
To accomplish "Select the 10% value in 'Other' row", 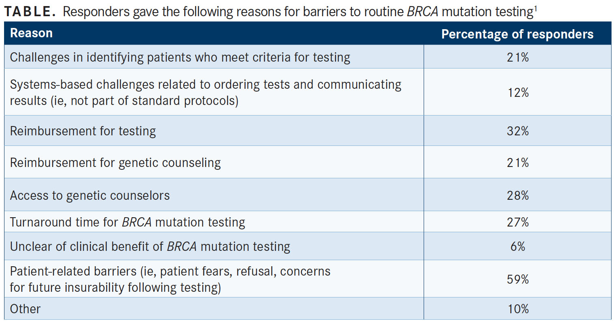I will click(x=518, y=309).
